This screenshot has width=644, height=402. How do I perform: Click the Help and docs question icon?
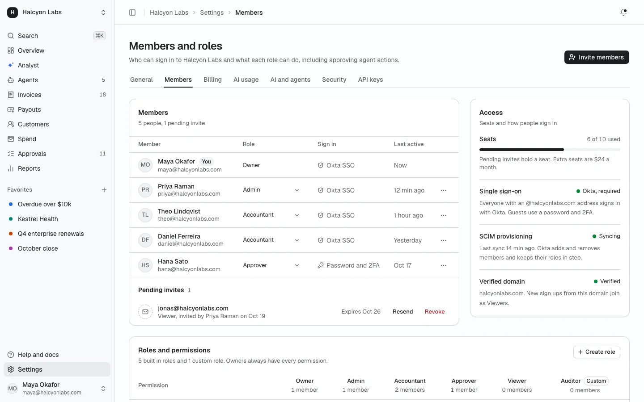(11, 355)
